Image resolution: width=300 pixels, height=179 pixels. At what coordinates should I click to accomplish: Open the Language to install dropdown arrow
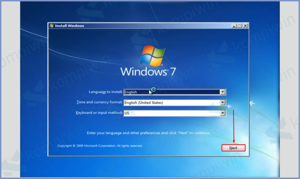(223, 92)
